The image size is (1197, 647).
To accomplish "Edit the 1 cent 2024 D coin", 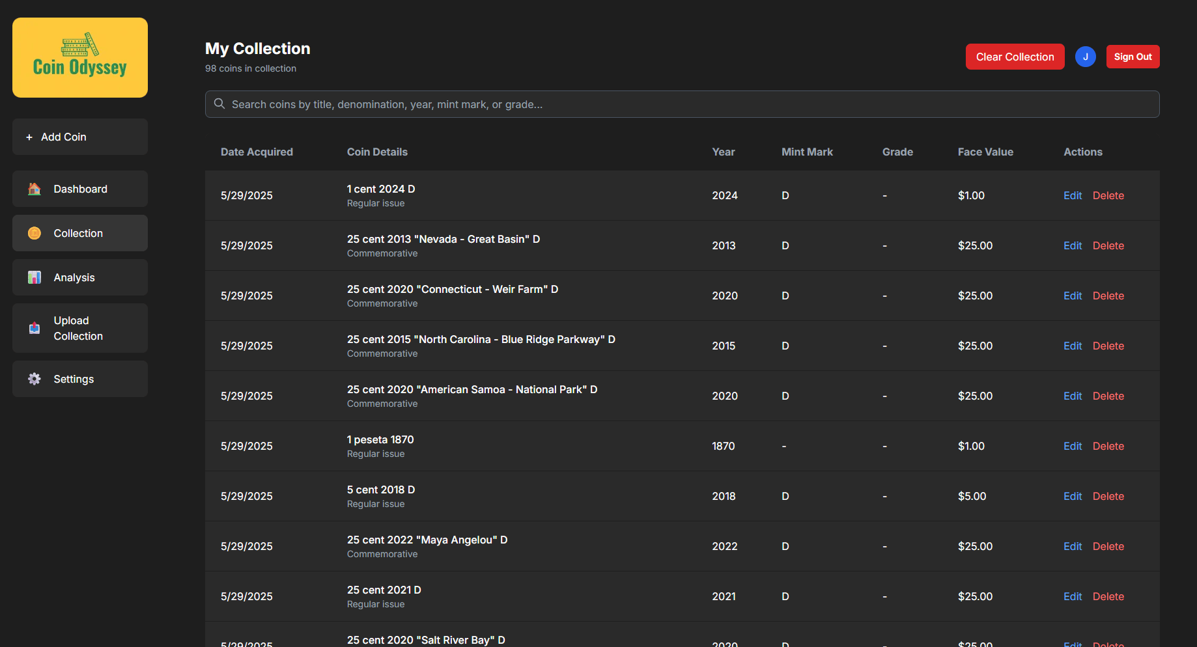I will (1072, 195).
